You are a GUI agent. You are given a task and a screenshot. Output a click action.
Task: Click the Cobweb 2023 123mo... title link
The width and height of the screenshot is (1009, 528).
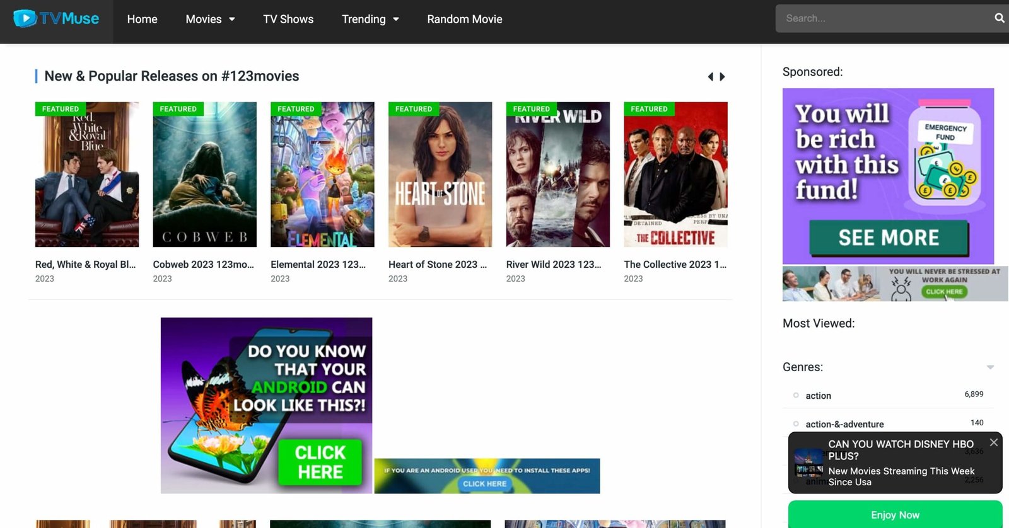coord(204,265)
